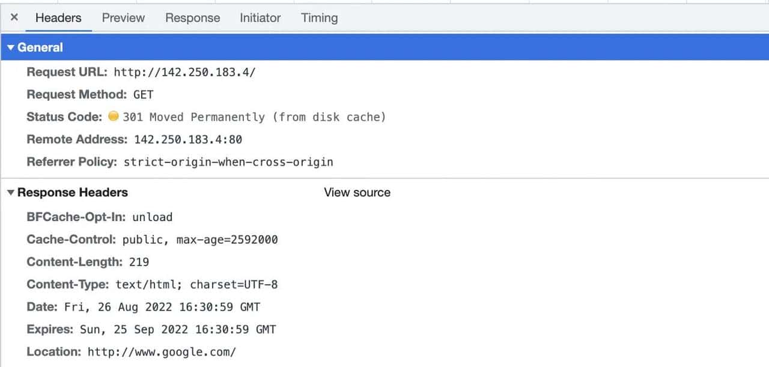The image size is (769, 367).
Task: Open the Timing tab
Action: coord(319,18)
